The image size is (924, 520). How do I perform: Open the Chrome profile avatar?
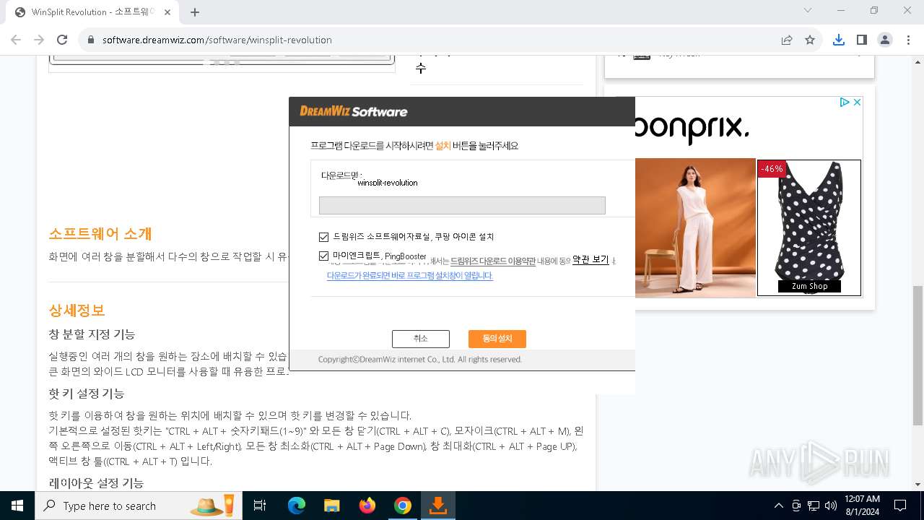[x=885, y=40]
